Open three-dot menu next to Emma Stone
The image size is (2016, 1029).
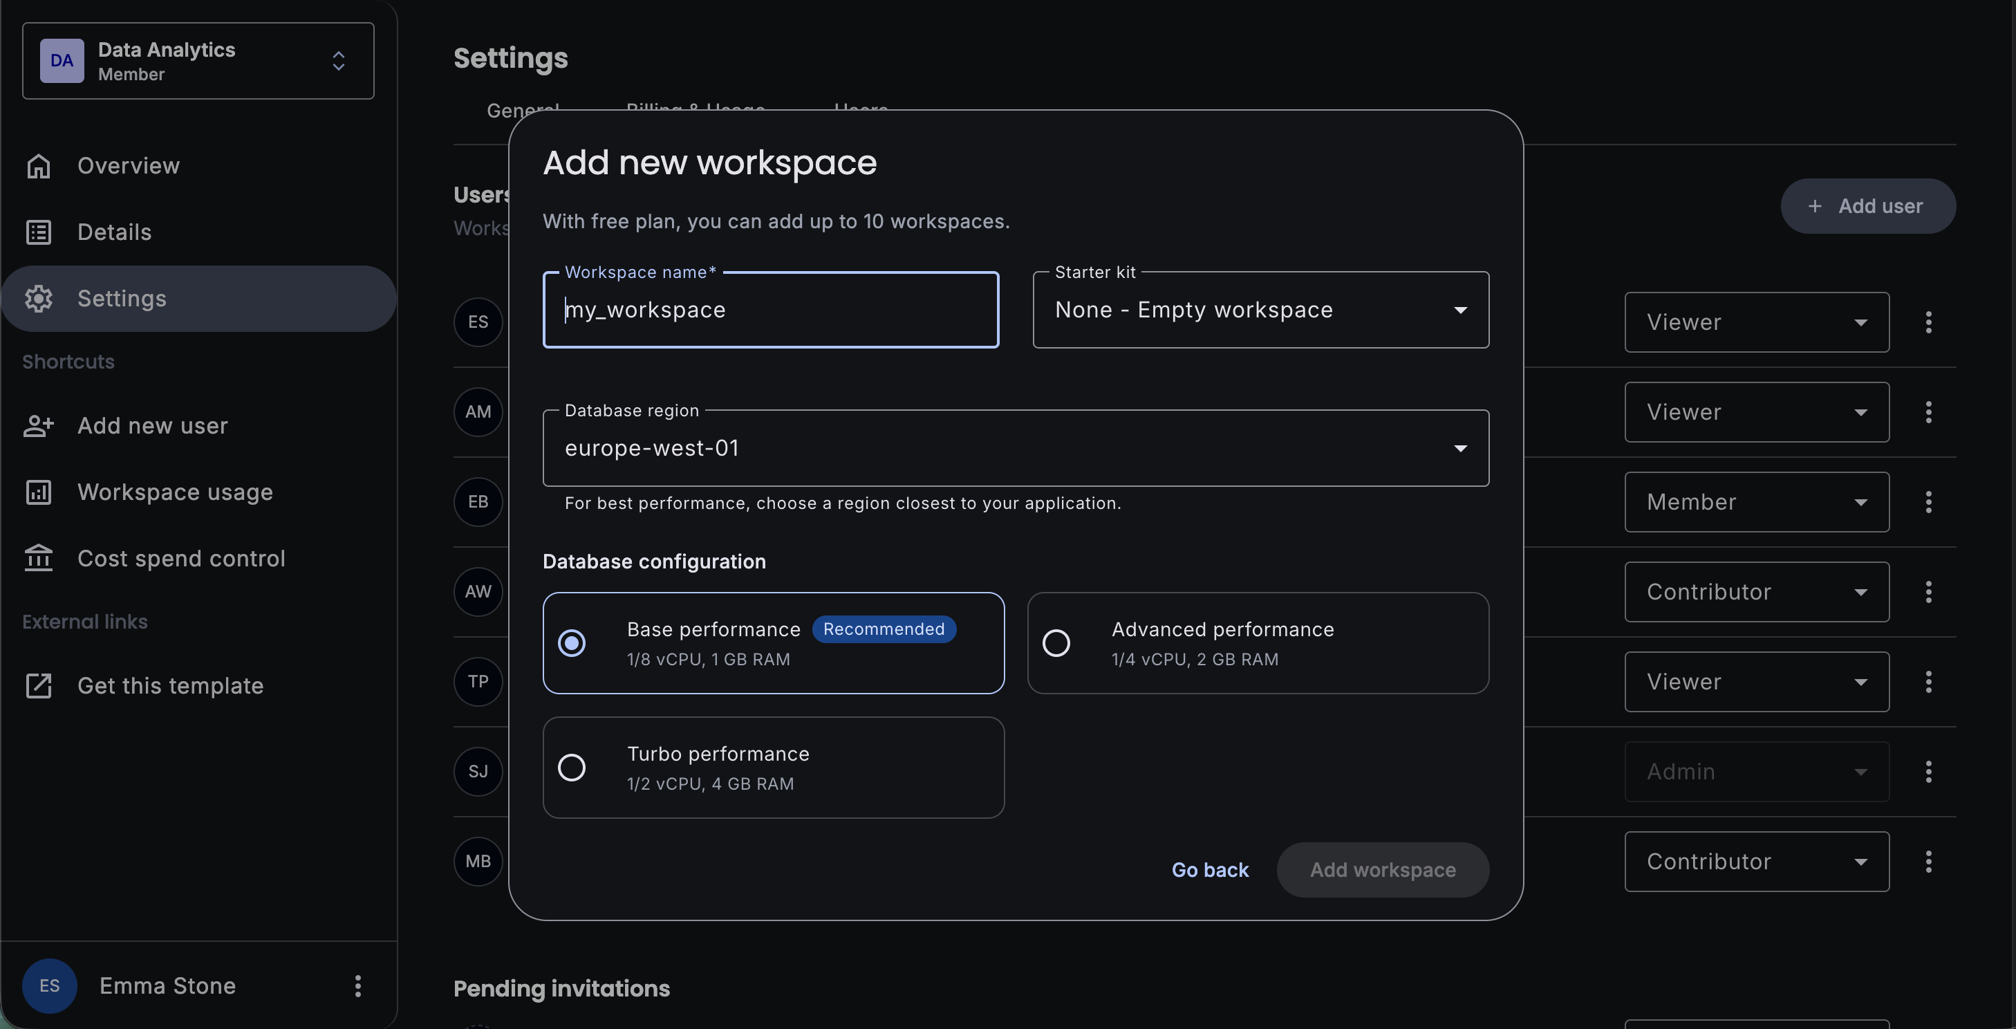click(357, 986)
